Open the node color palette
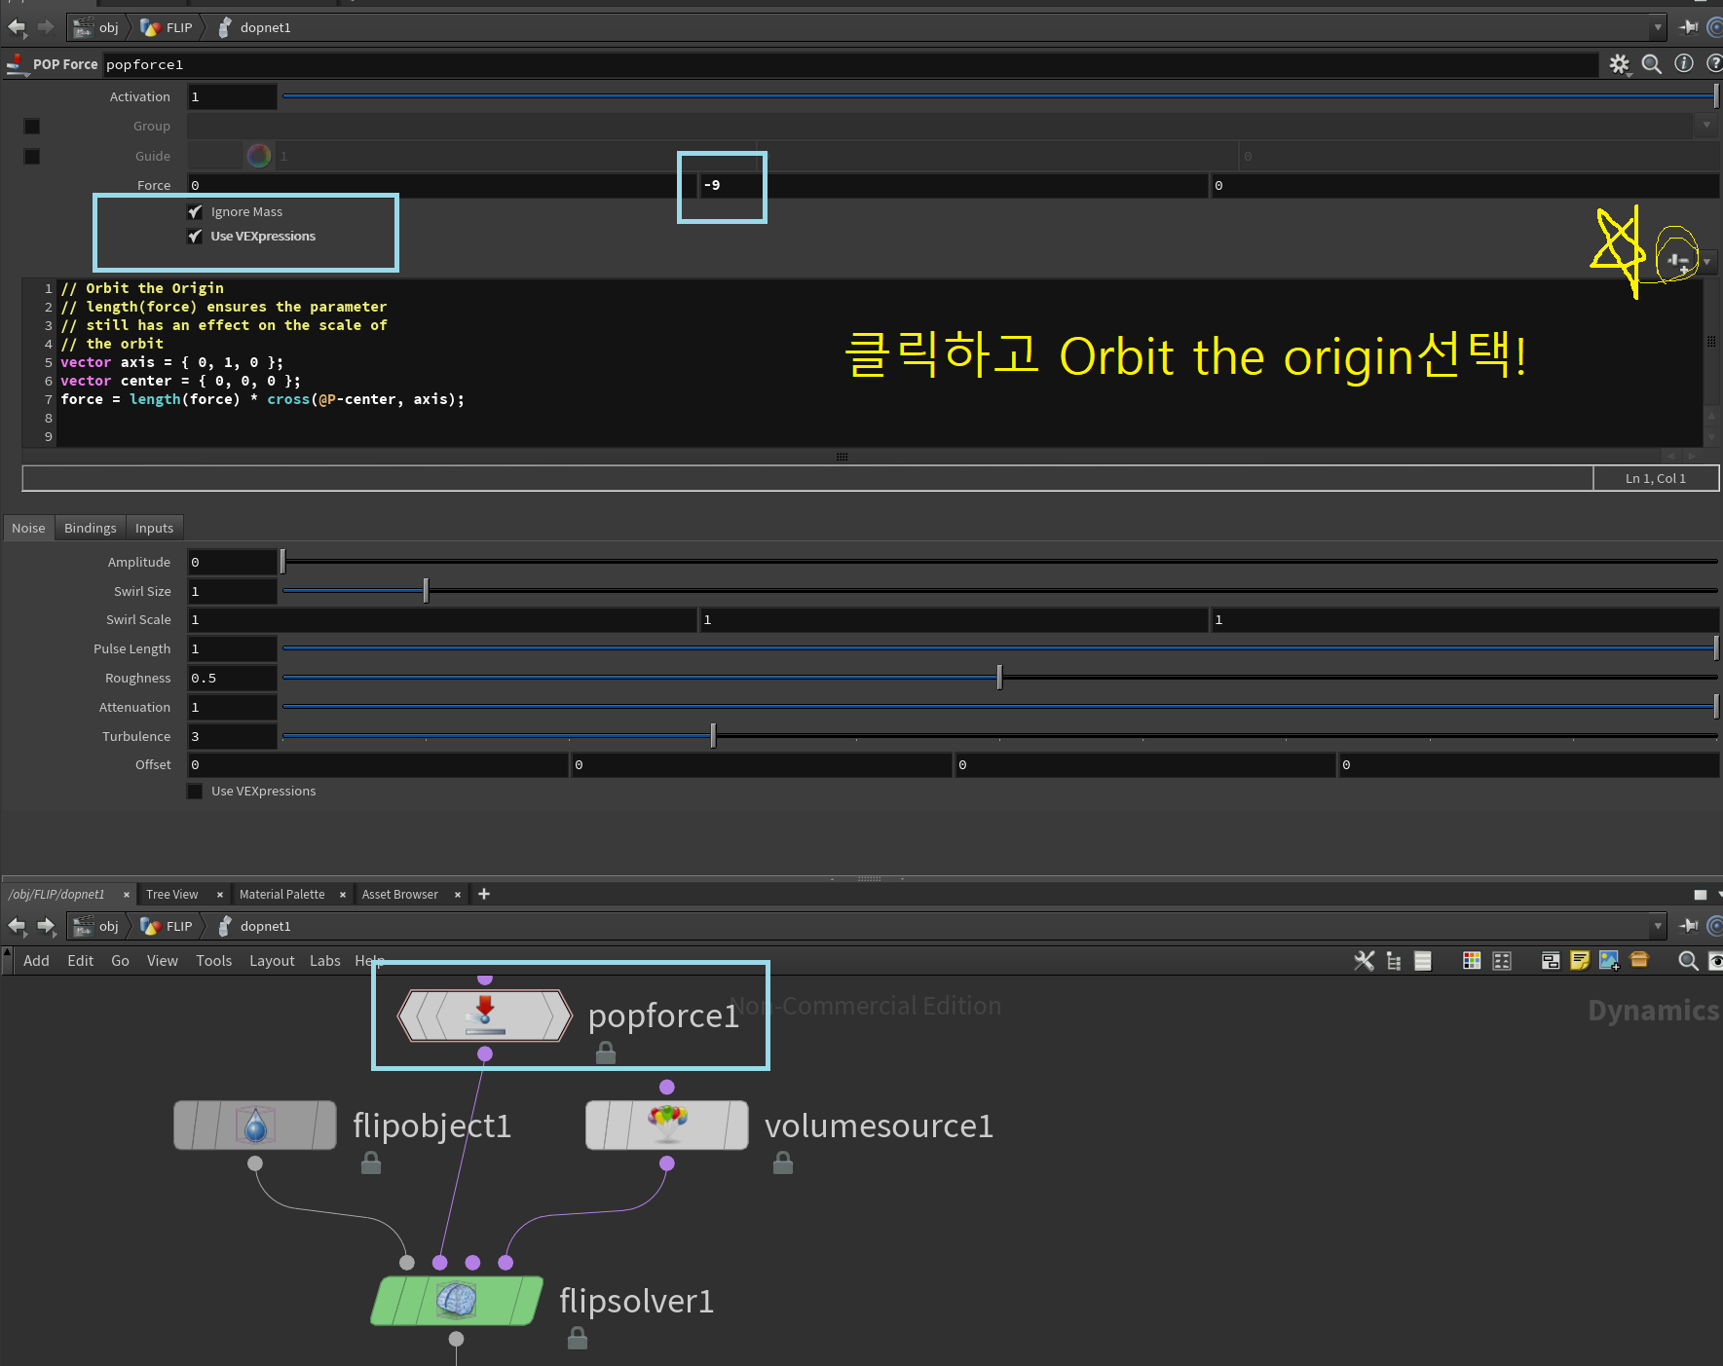Image resolution: width=1723 pixels, height=1366 pixels. click(1472, 961)
